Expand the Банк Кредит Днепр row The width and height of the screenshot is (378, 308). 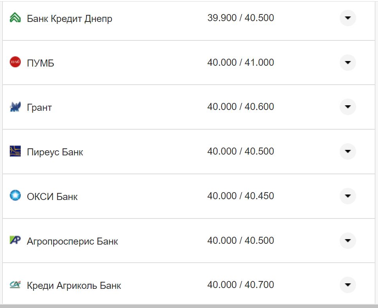(347, 18)
